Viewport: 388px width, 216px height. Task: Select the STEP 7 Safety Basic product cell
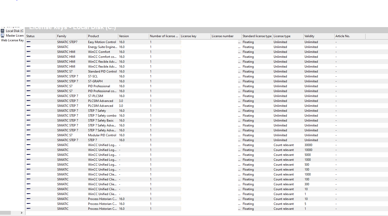coord(101,121)
